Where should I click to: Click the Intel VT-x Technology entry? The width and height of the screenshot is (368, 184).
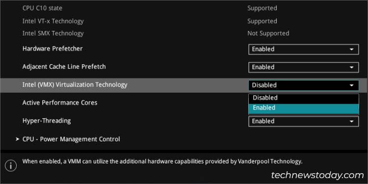[53, 21]
